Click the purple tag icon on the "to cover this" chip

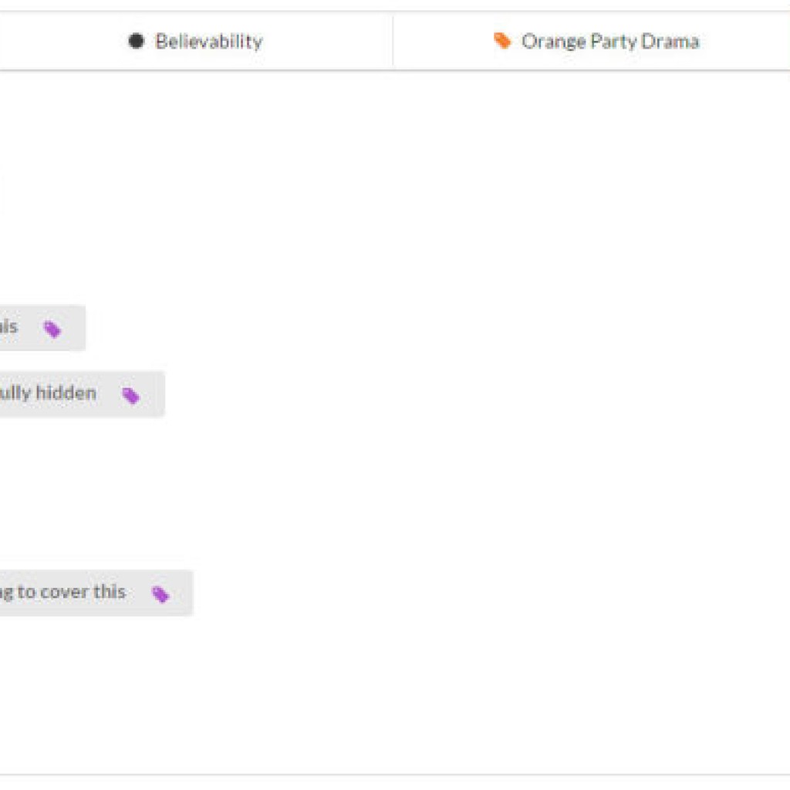point(160,594)
